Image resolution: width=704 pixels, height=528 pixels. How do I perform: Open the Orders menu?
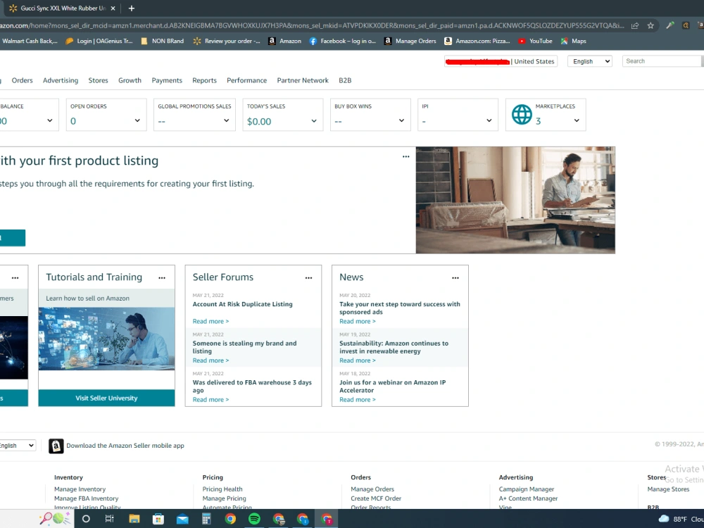(x=22, y=80)
